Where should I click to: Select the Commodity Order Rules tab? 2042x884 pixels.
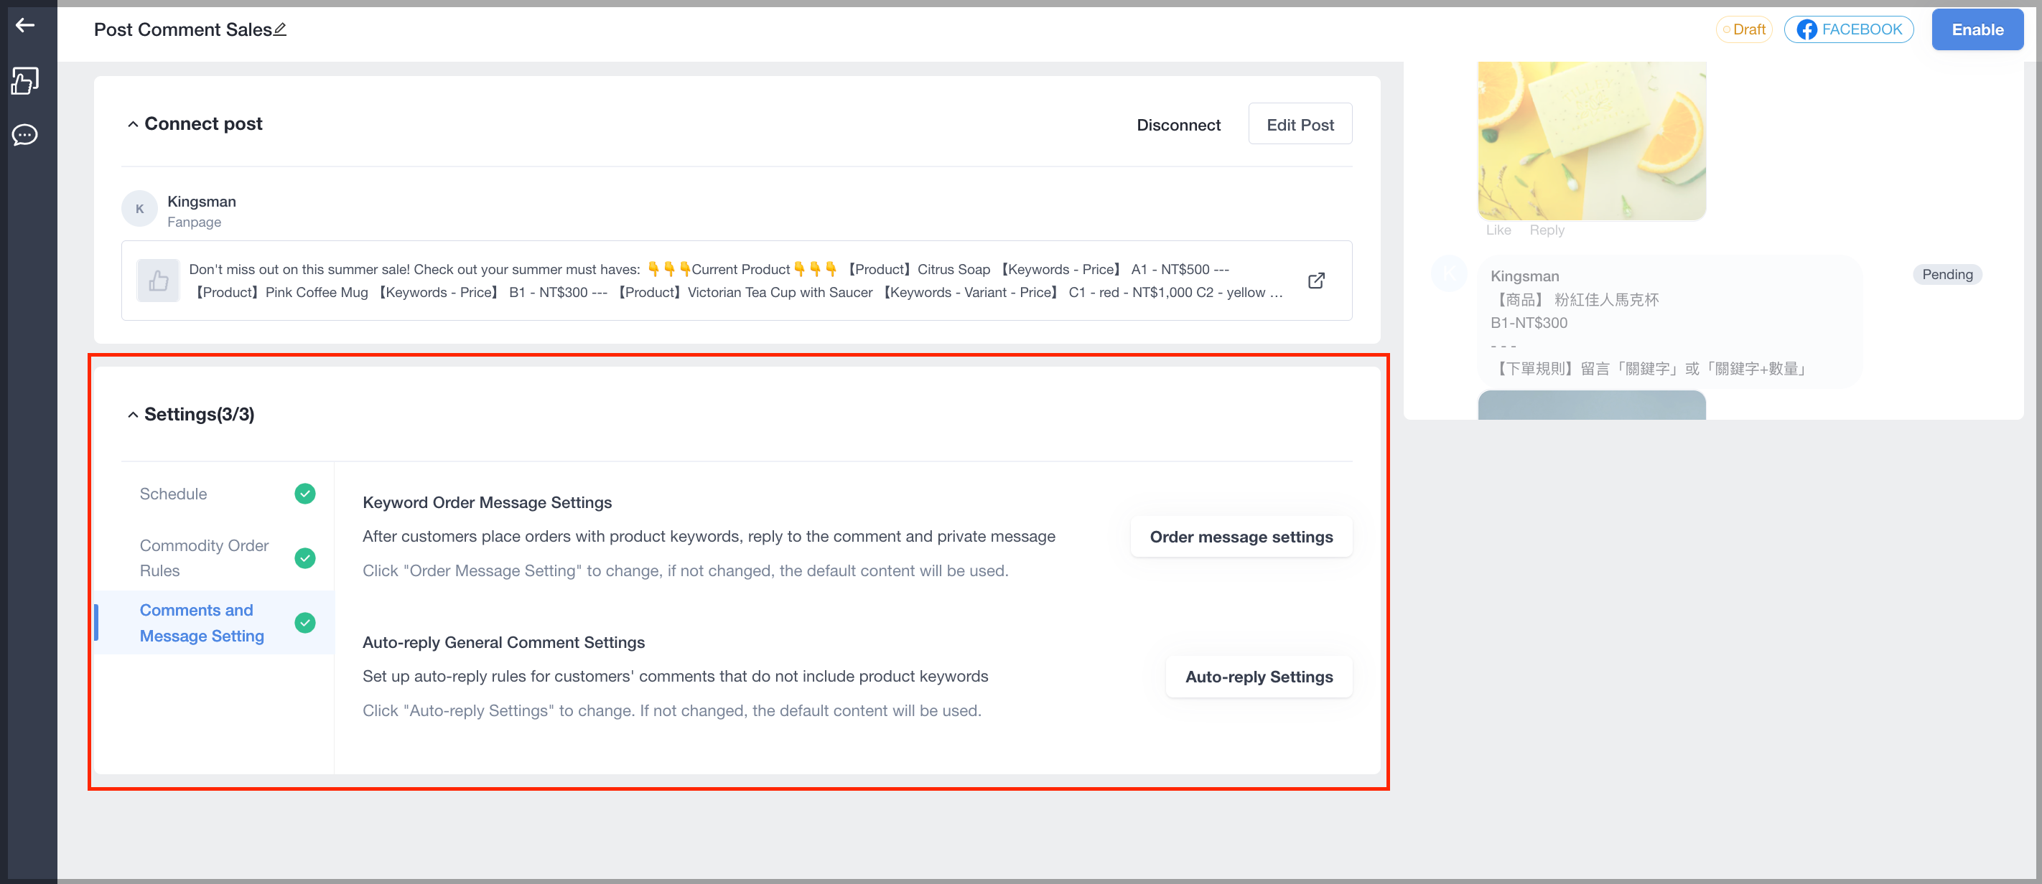click(215, 558)
